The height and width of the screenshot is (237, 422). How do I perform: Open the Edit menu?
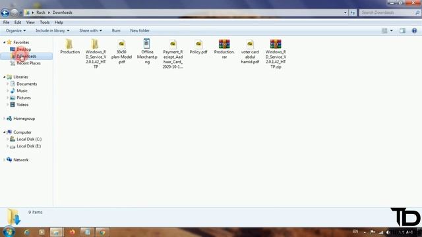pyautogui.click(x=18, y=22)
